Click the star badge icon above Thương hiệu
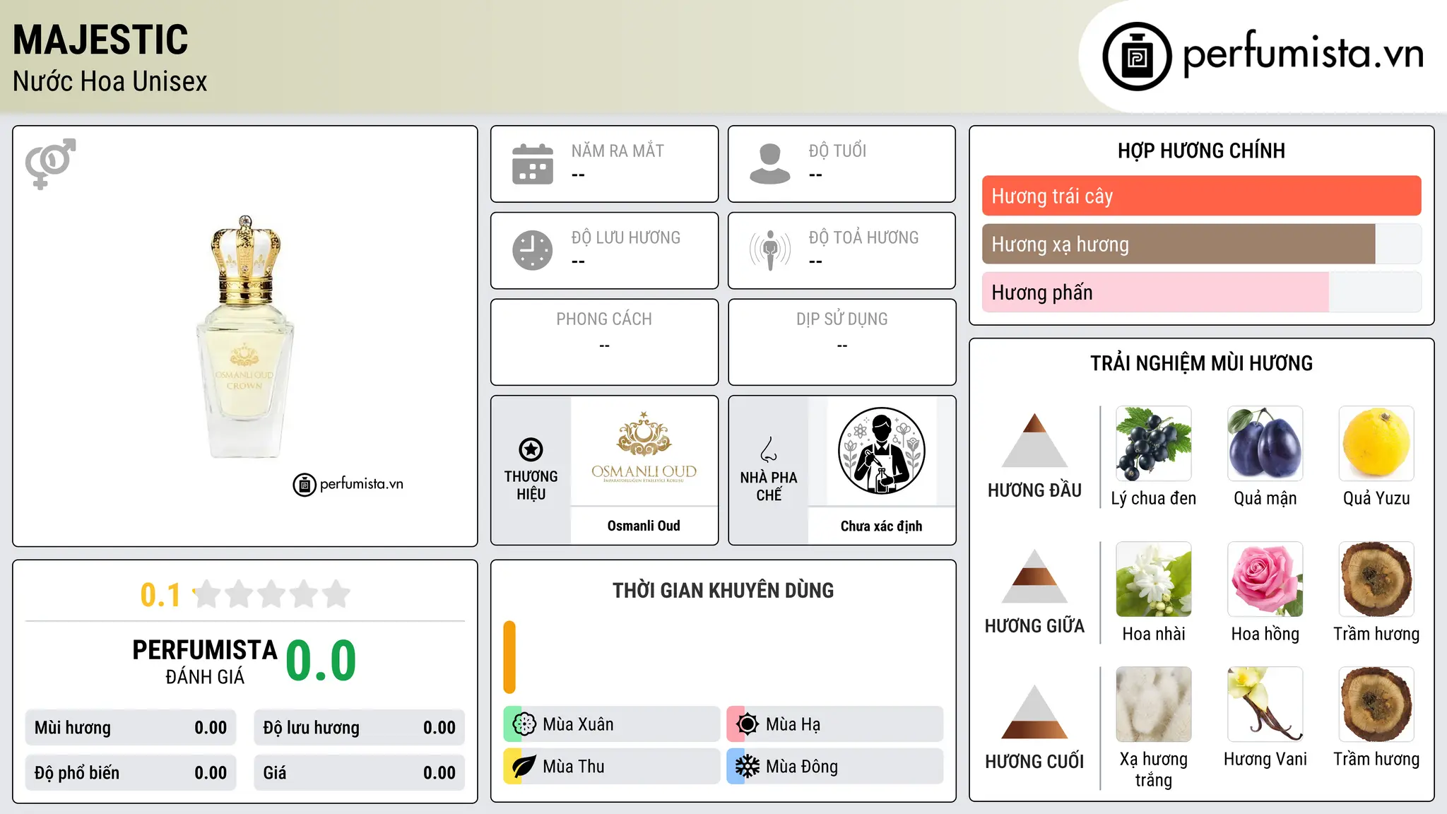Viewport: 1447px width, 814px height. point(531,449)
